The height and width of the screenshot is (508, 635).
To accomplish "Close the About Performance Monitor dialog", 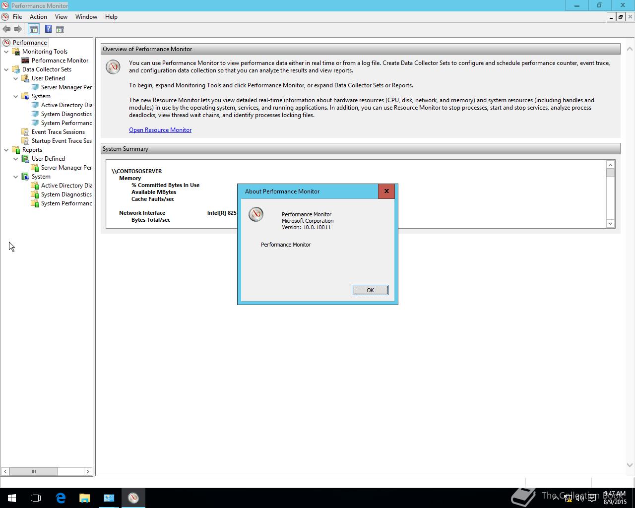I will pyautogui.click(x=386, y=191).
